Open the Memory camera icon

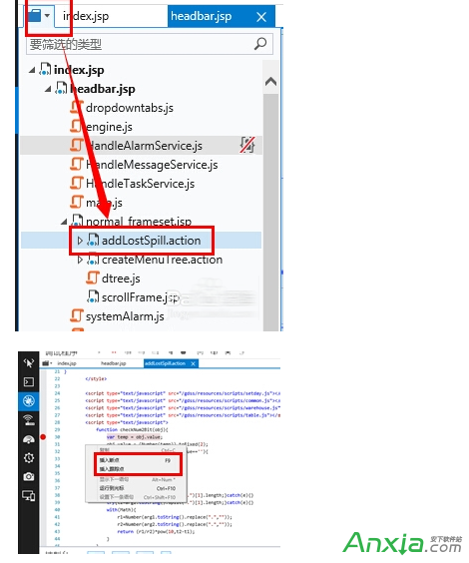coord(29,476)
